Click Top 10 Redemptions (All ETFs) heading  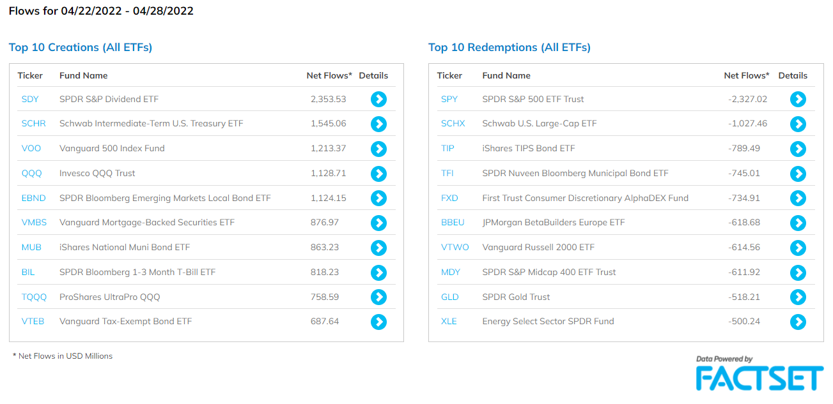[x=510, y=48]
